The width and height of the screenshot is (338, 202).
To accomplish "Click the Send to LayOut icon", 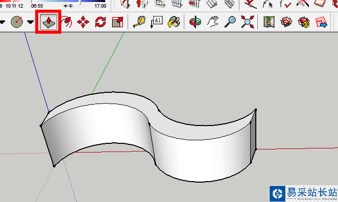I will [x=321, y=22].
